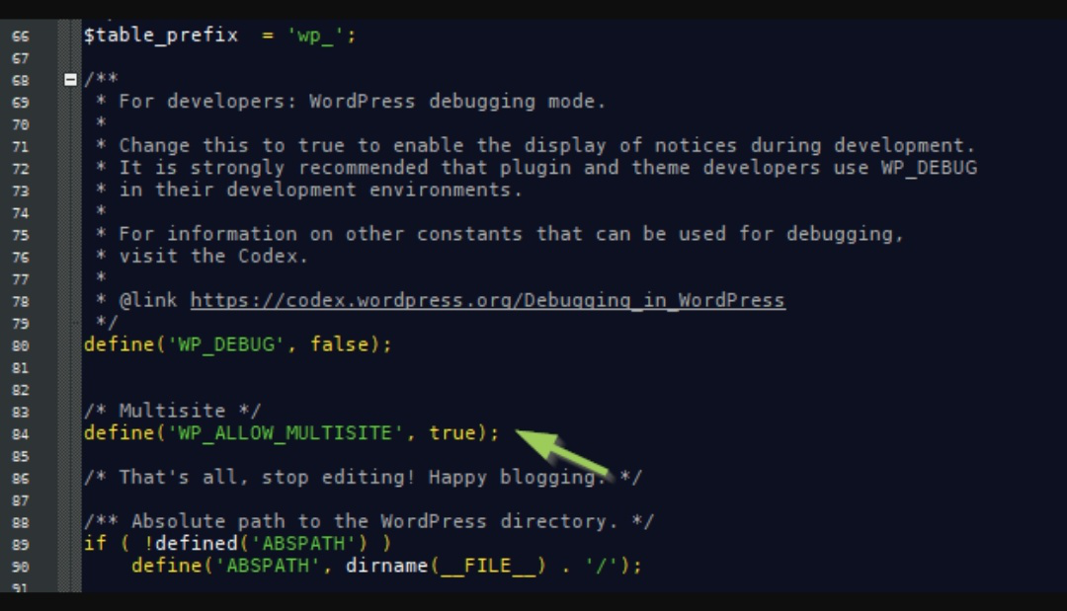Click the line number 84
This screenshot has height=611, width=1067.
point(21,434)
